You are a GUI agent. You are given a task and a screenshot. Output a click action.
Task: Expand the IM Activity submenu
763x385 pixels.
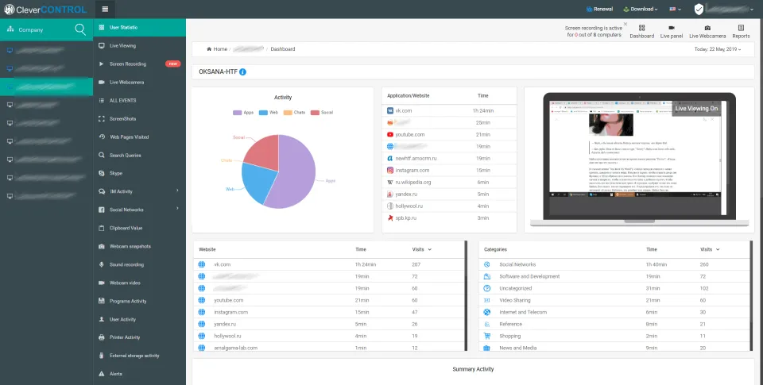pos(176,191)
